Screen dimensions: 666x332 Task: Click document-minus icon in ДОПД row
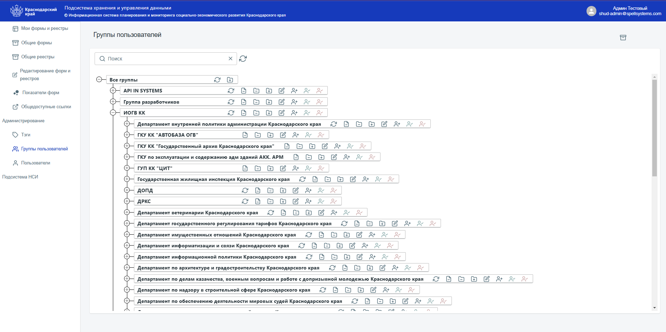pos(258,190)
